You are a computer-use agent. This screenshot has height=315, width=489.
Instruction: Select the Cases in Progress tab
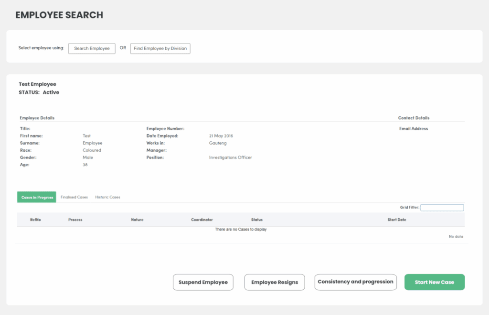pos(37,197)
